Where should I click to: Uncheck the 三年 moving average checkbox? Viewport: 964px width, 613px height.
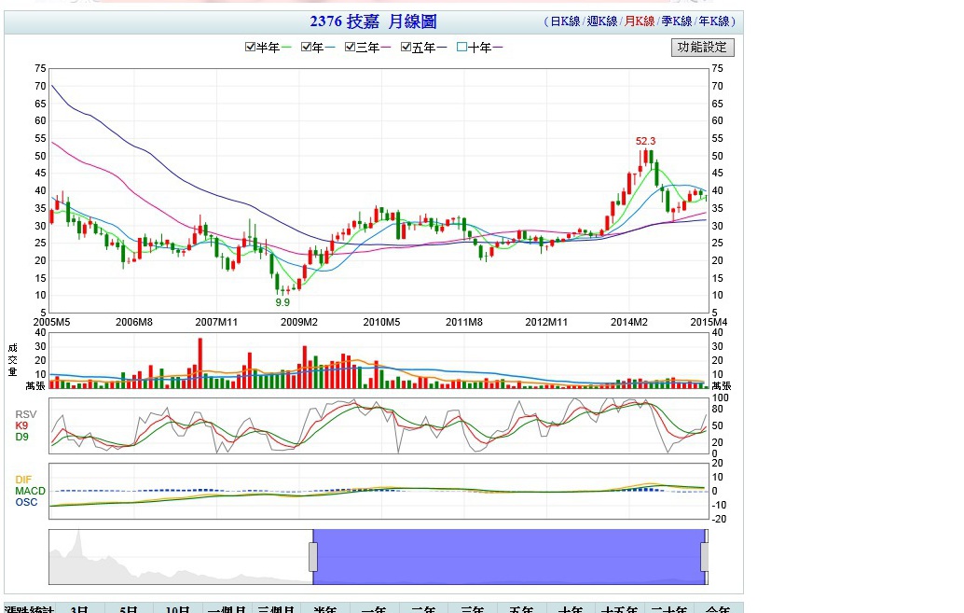pos(351,48)
